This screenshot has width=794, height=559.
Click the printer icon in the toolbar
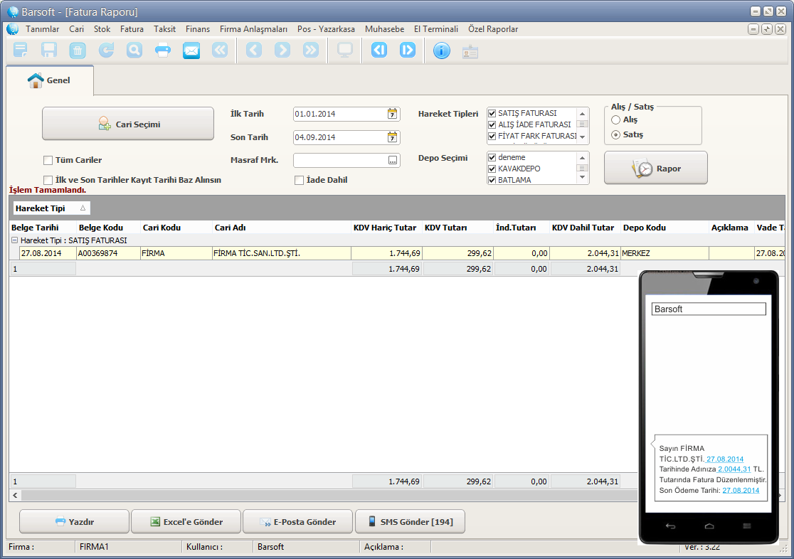pos(163,50)
